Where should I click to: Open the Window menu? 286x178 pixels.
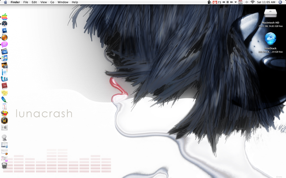pyautogui.click(x=63, y=2)
